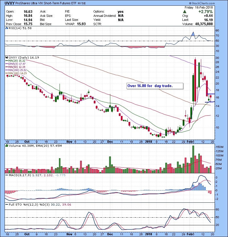Click the MA(100) 14.29 legend entry
This screenshot has width=228, height=237.
pyautogui.click(x=16, y=73)
